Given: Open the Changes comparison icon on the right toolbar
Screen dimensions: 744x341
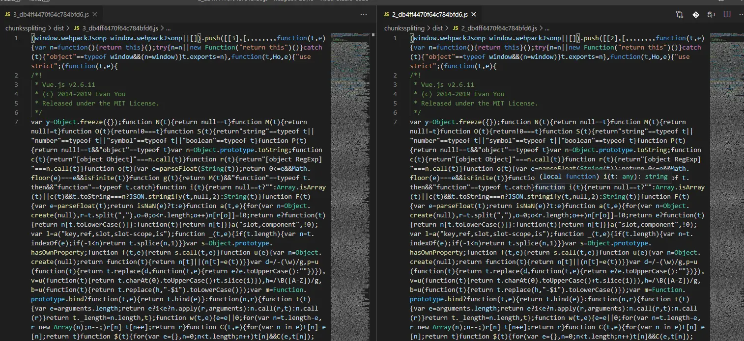Looking at the screenshot, I should (679, 15).
